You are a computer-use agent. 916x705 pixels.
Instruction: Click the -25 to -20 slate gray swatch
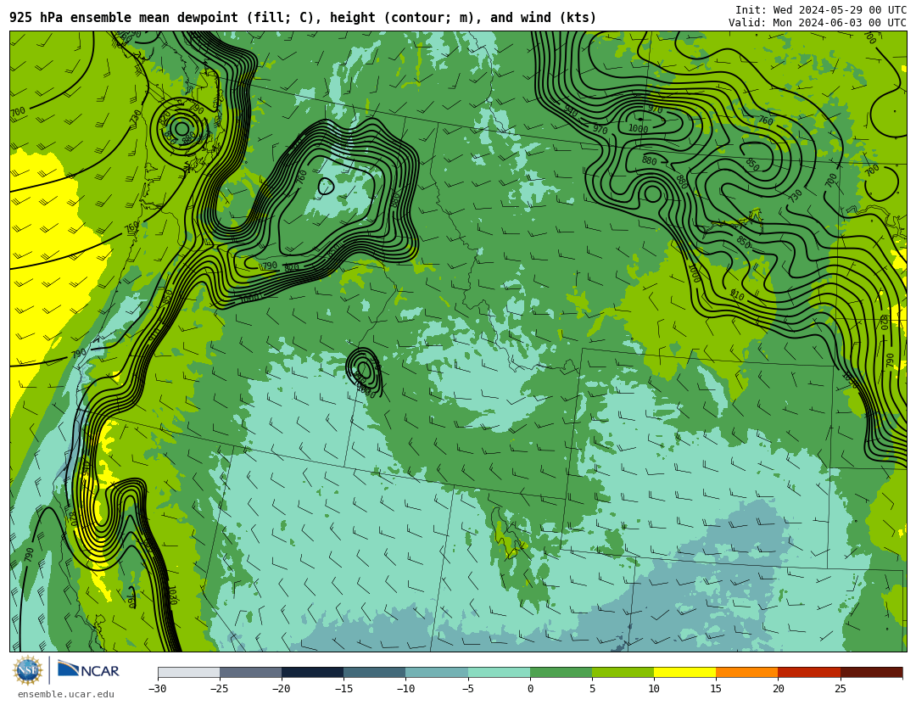[x=250, y=672]
